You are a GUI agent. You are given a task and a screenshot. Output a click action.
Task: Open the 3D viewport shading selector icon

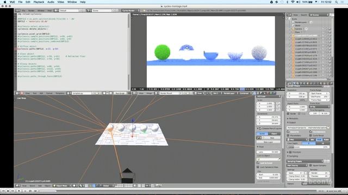[75, 186]
